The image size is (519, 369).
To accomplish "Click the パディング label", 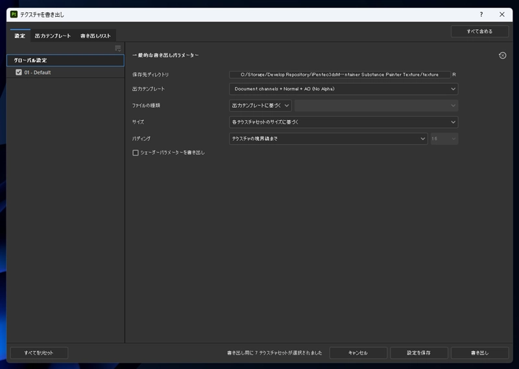I will (141, 138).
